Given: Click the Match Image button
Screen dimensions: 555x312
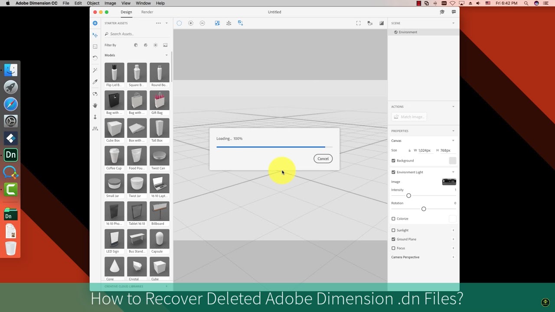Looking at the screenshot, I should pyautogui.click(x=409, y=117).
